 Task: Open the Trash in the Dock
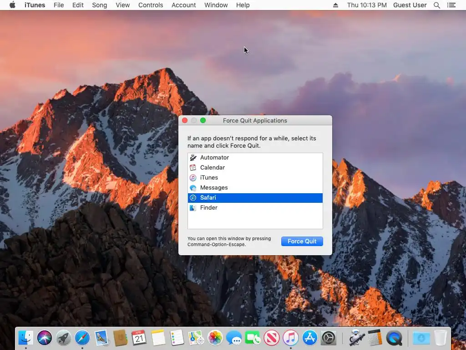441,338
